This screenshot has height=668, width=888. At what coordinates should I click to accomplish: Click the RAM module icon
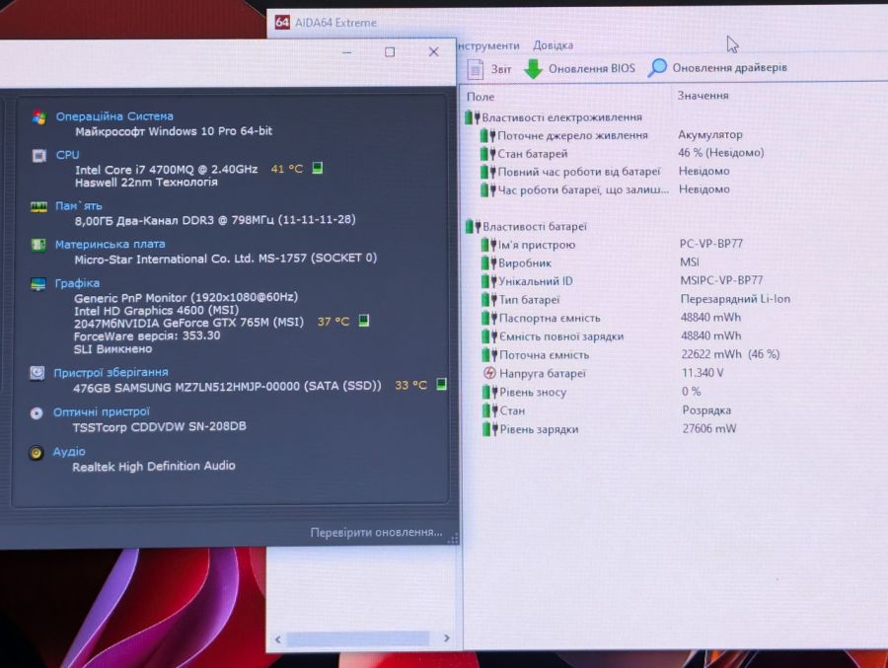tap(38, 207)
